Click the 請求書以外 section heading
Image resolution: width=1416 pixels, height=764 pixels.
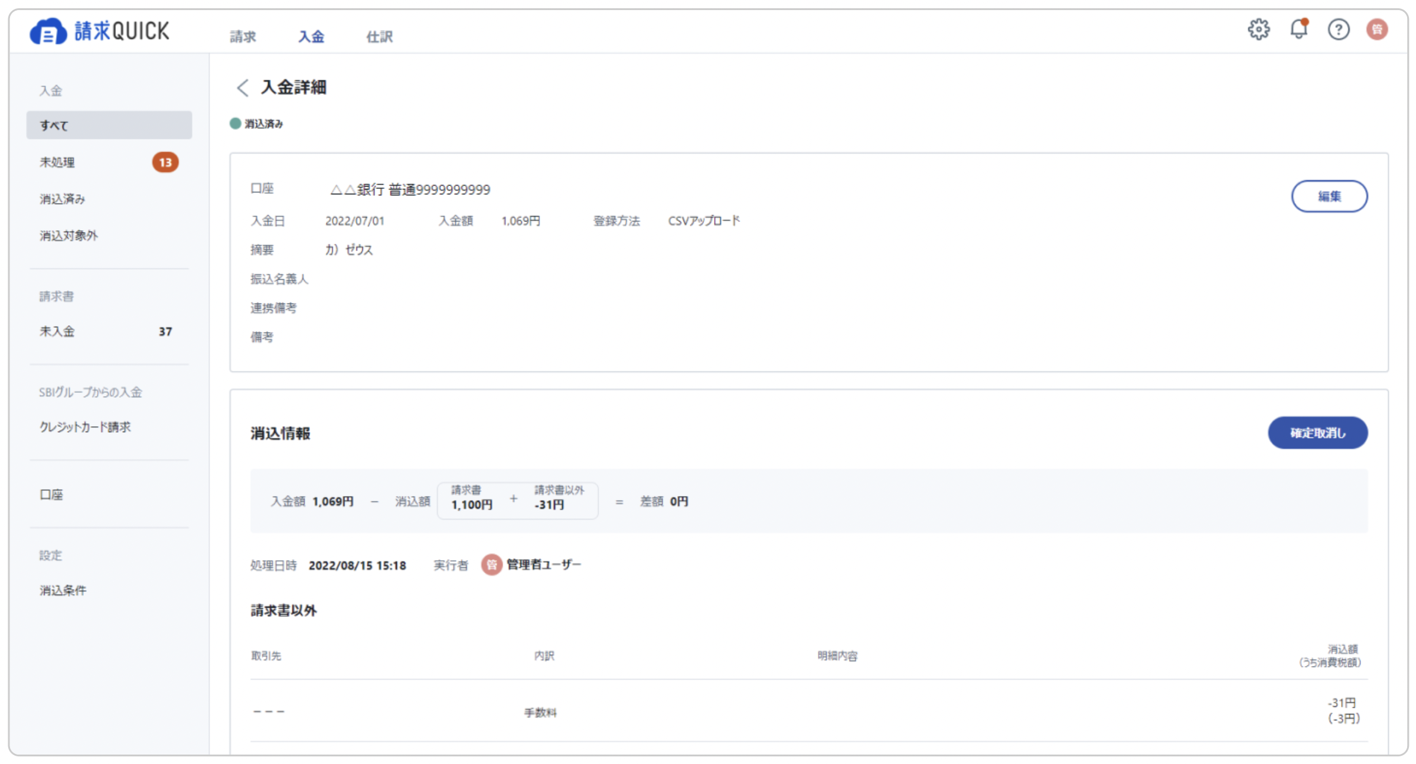coord(284,610)
